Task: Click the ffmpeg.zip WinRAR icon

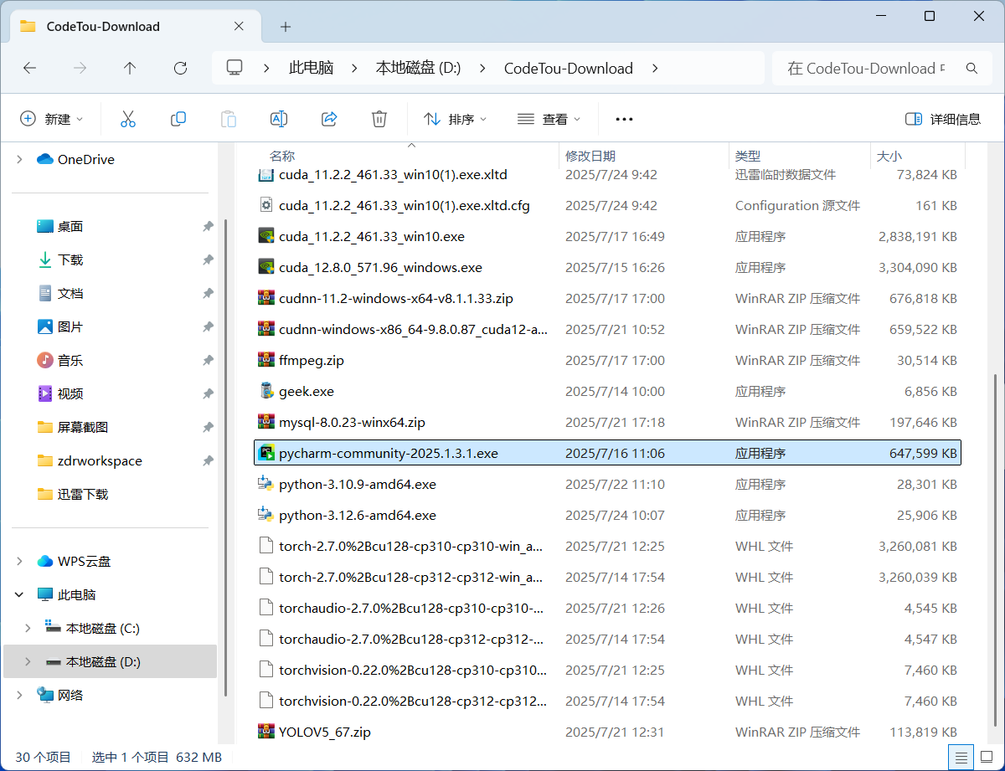Action: pos(266,360)
